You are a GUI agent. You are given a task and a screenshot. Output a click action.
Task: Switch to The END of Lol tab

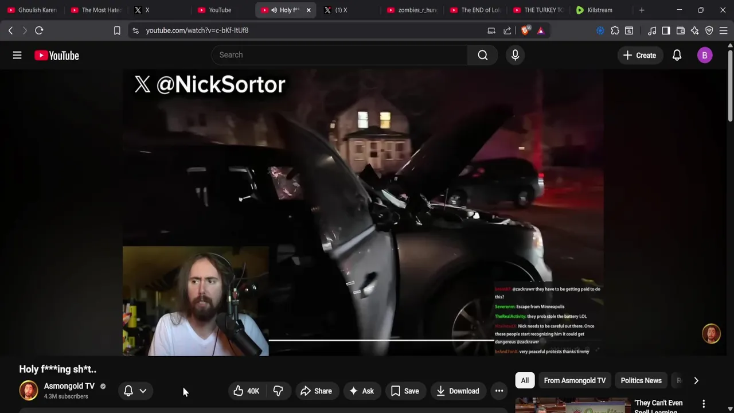(475, 10)
